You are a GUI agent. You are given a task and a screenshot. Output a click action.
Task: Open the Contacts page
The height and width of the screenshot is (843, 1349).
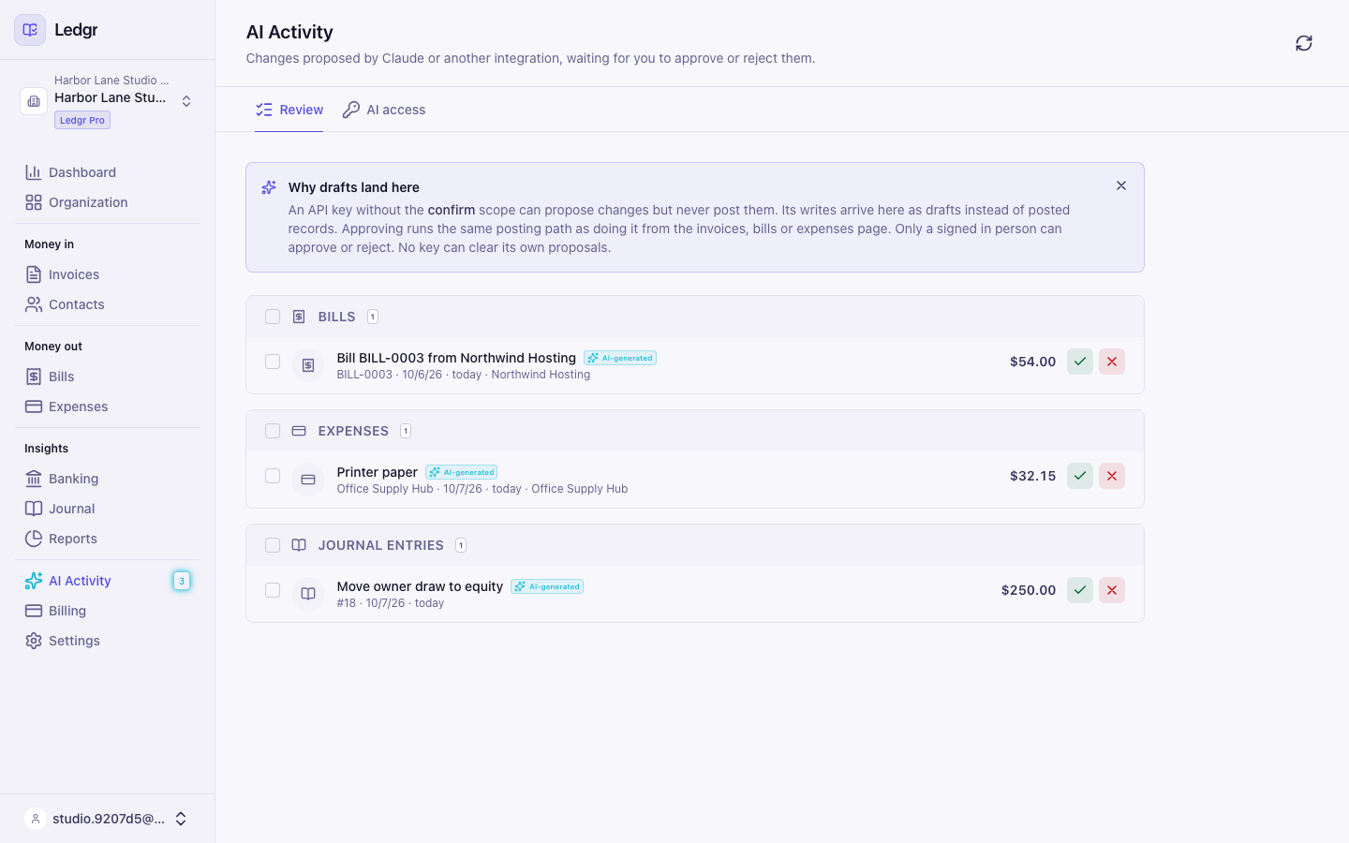pos(107,304)
